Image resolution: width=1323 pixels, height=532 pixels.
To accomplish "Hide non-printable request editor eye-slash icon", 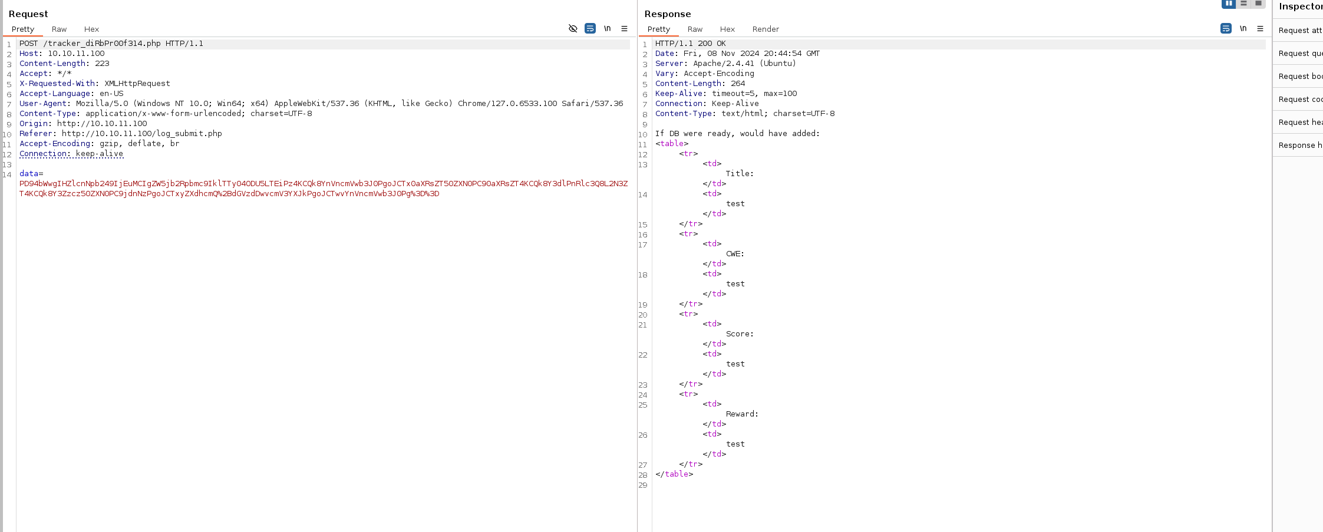I will click(572, 28).
